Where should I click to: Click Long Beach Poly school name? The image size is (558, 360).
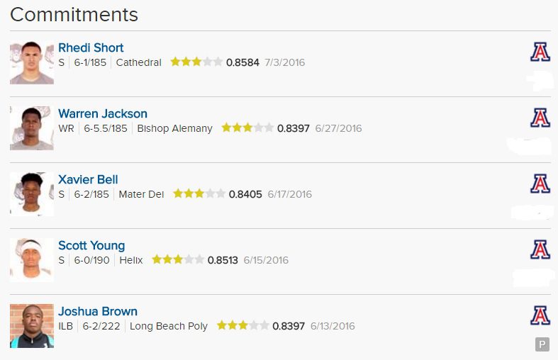(x=169, y=326)
